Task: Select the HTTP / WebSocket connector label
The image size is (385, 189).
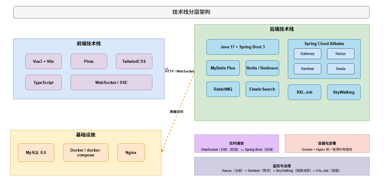Action: pos(180,71)
